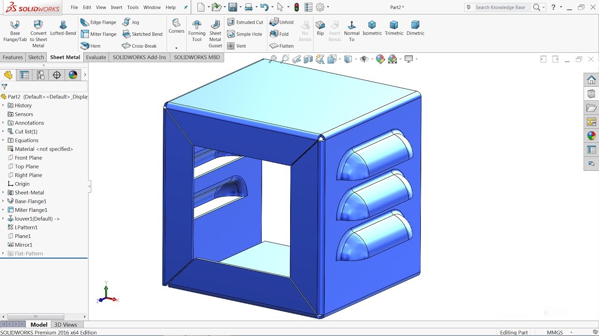Click the Rebuild traffic light icon
The height and width of the screenshot is (336, 599).
296,7
